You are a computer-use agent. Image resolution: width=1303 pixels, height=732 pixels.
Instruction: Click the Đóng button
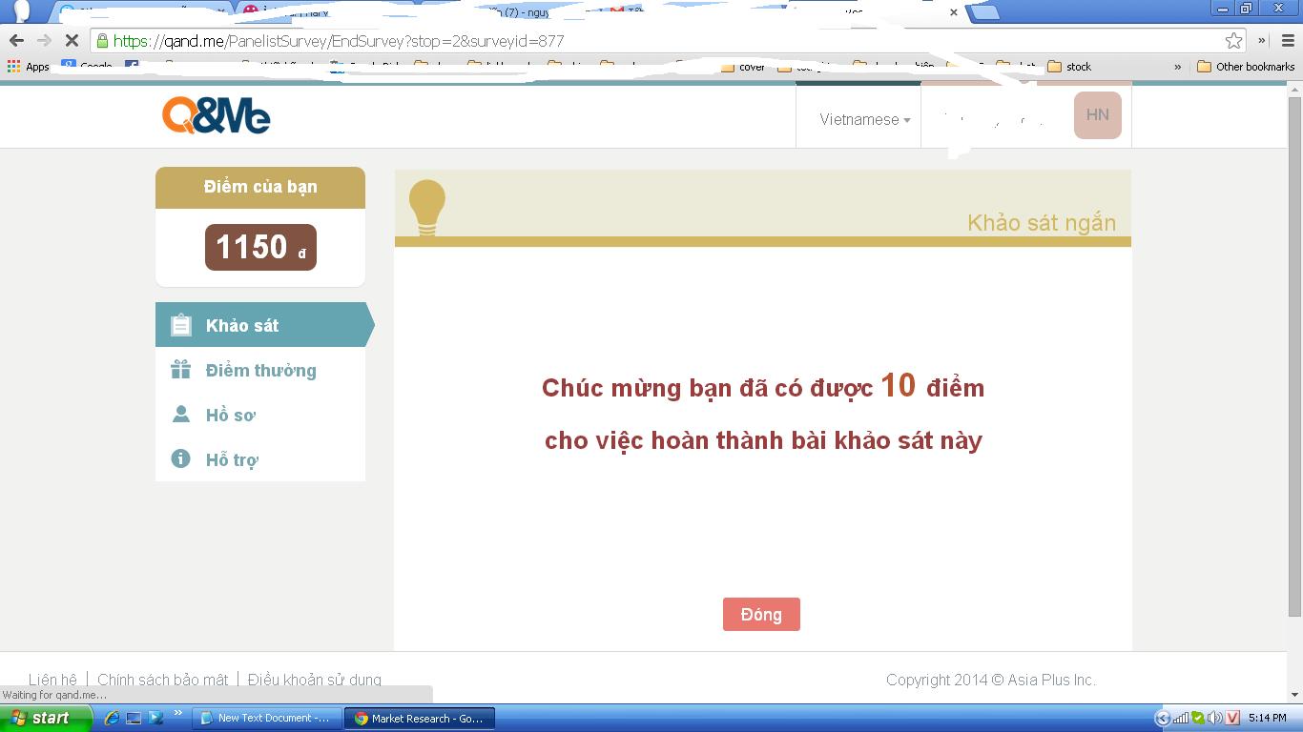761,614
